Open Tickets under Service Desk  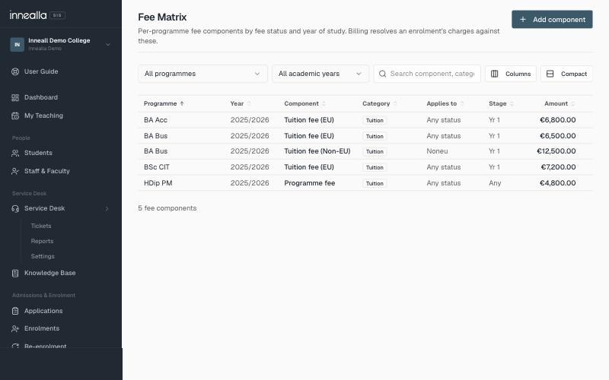41,226
